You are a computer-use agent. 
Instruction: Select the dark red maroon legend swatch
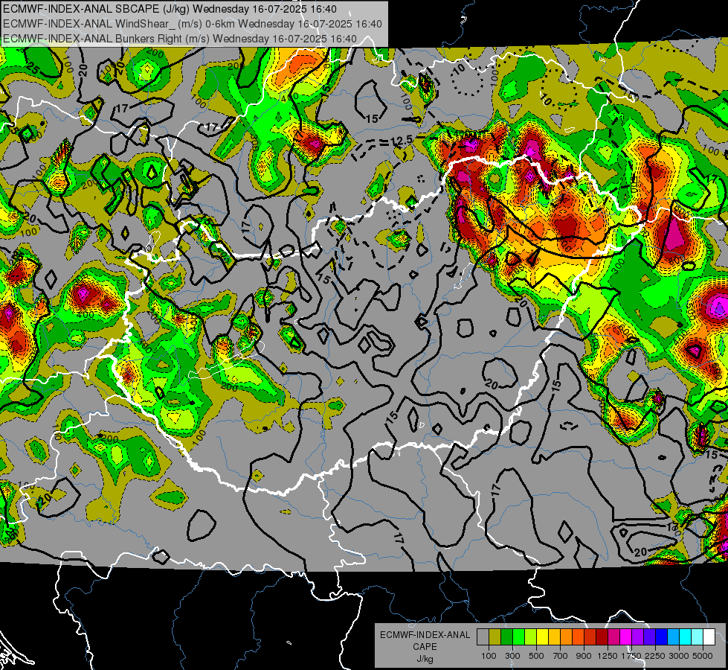(602, 637)
